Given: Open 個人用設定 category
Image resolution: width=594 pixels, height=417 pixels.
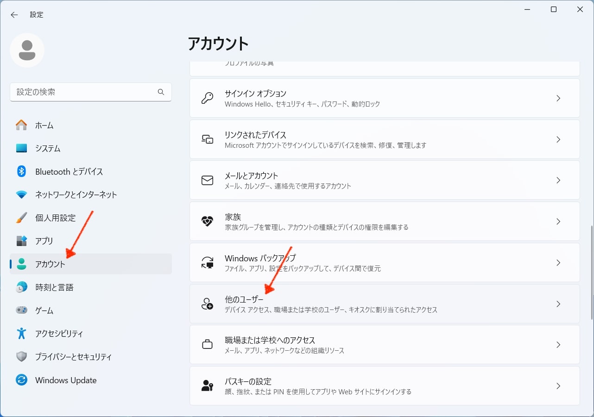Looking at the screenshot, I should point(91,218).
